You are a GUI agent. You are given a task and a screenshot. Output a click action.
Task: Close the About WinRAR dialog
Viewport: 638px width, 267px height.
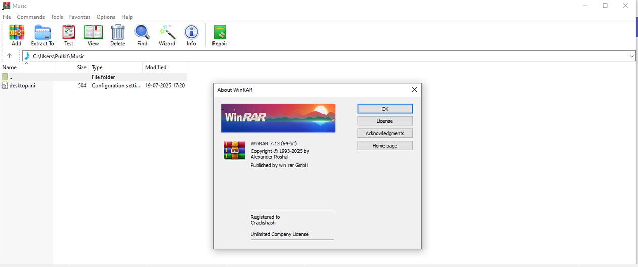[x=414, y=90]
